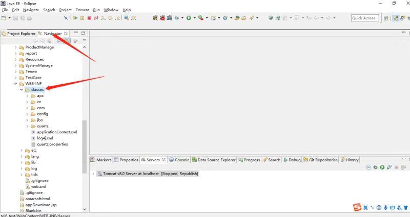
Task: Click the Servers view publish icon
Action: tap(403, 167)
